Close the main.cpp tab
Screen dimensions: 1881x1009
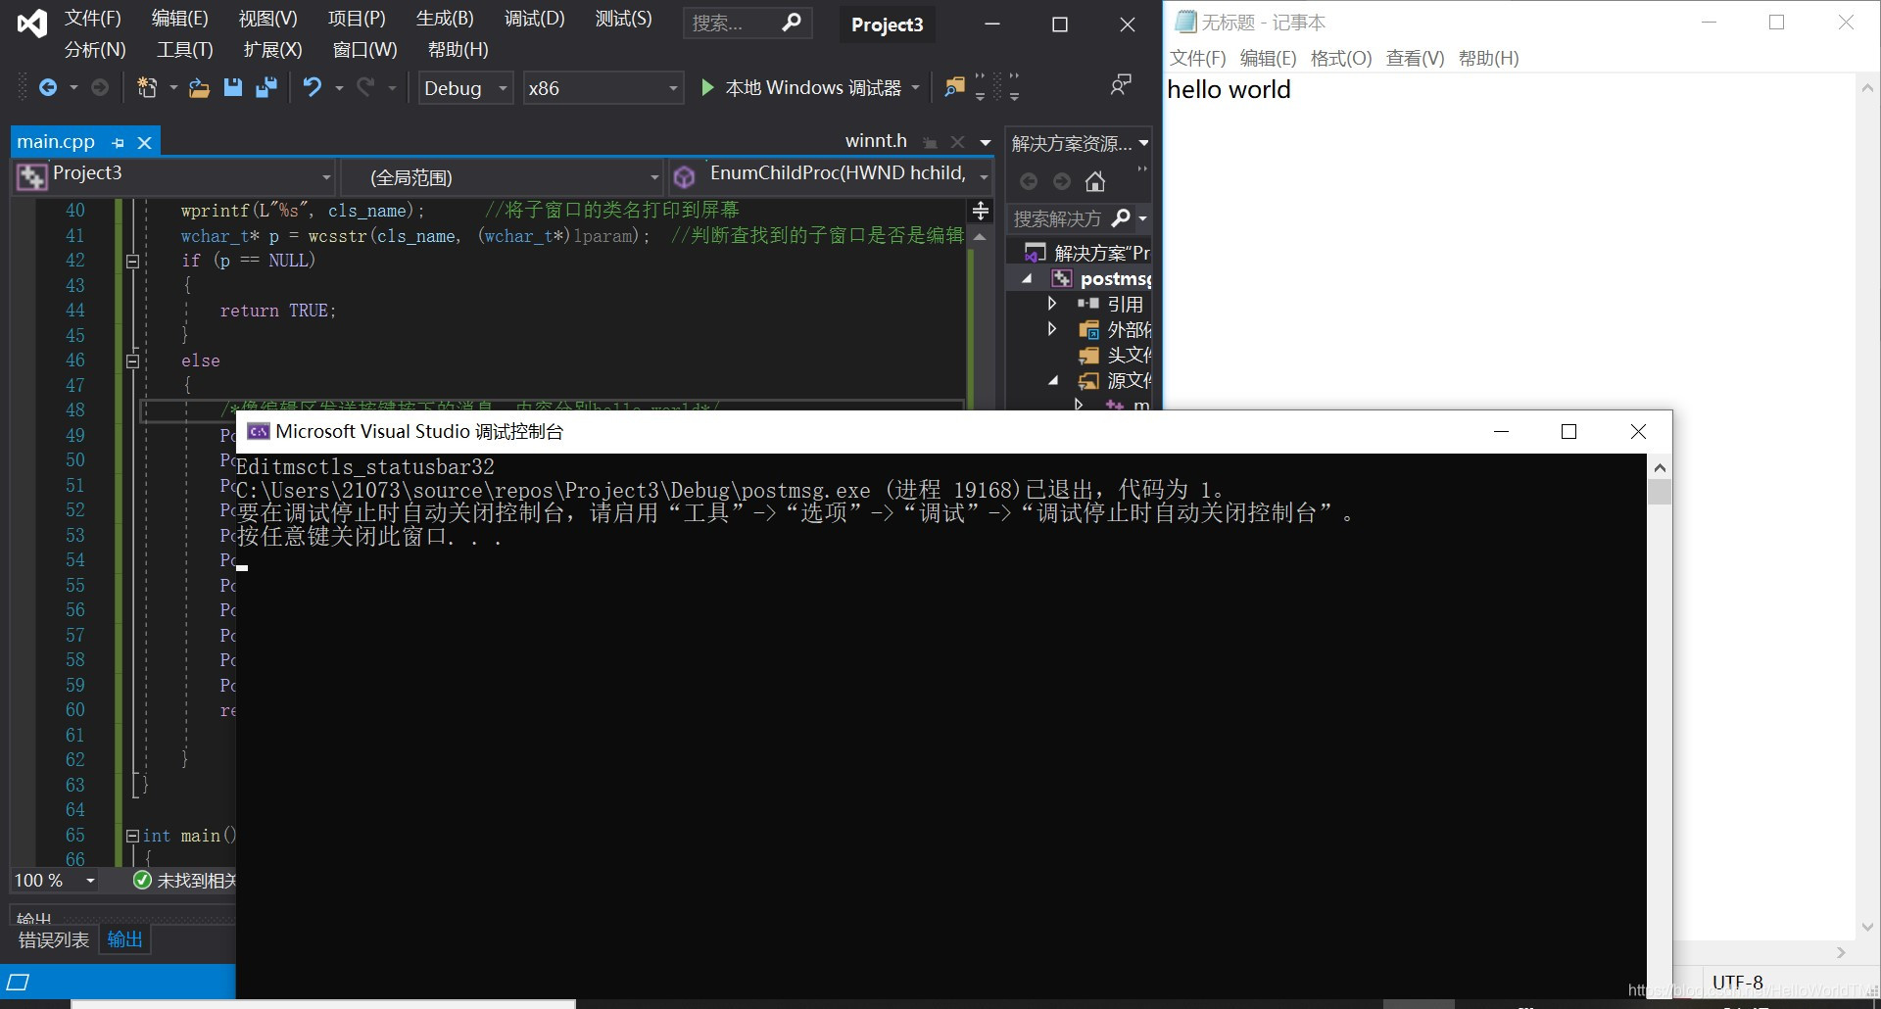tap(145, 143)
